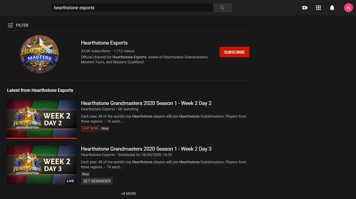Click the 53.6K subscribers • 1,712 videos text

(108, 51)
